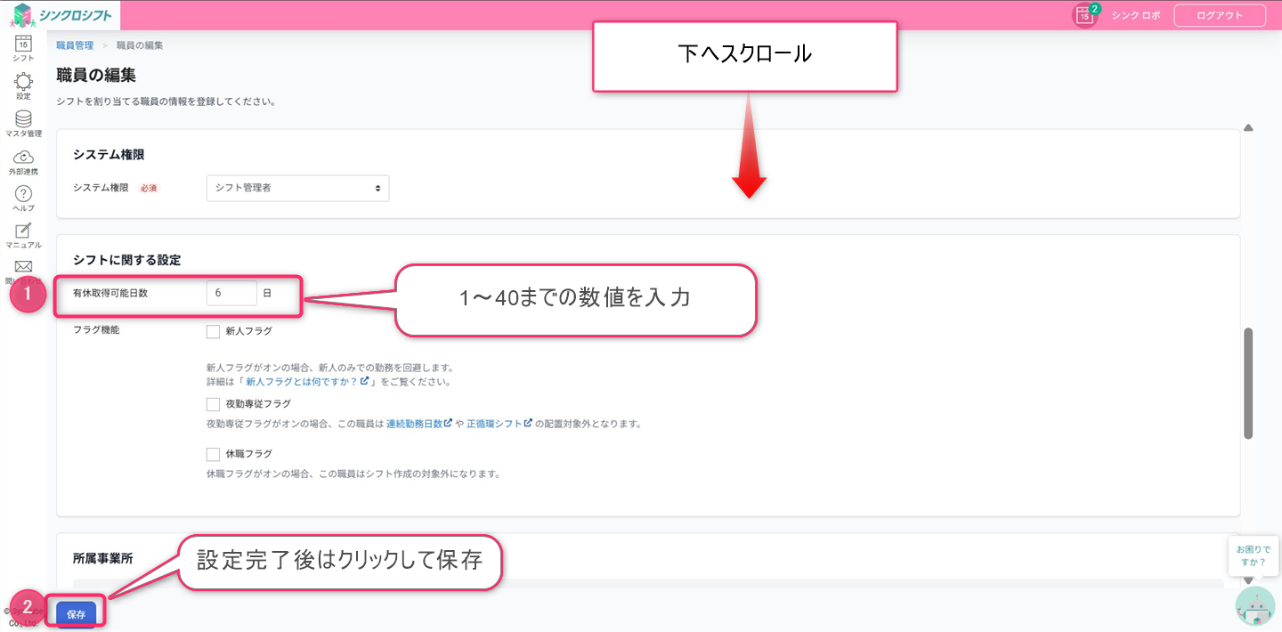Enable the 休職フラグ checkbox
The width and height of the screenshot is (1282, 632).
click(x=213, y=454)
